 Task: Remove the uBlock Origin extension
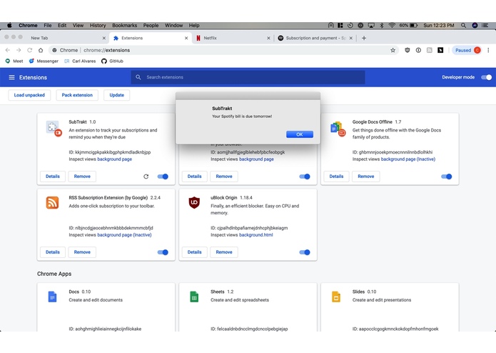(224, 252)
